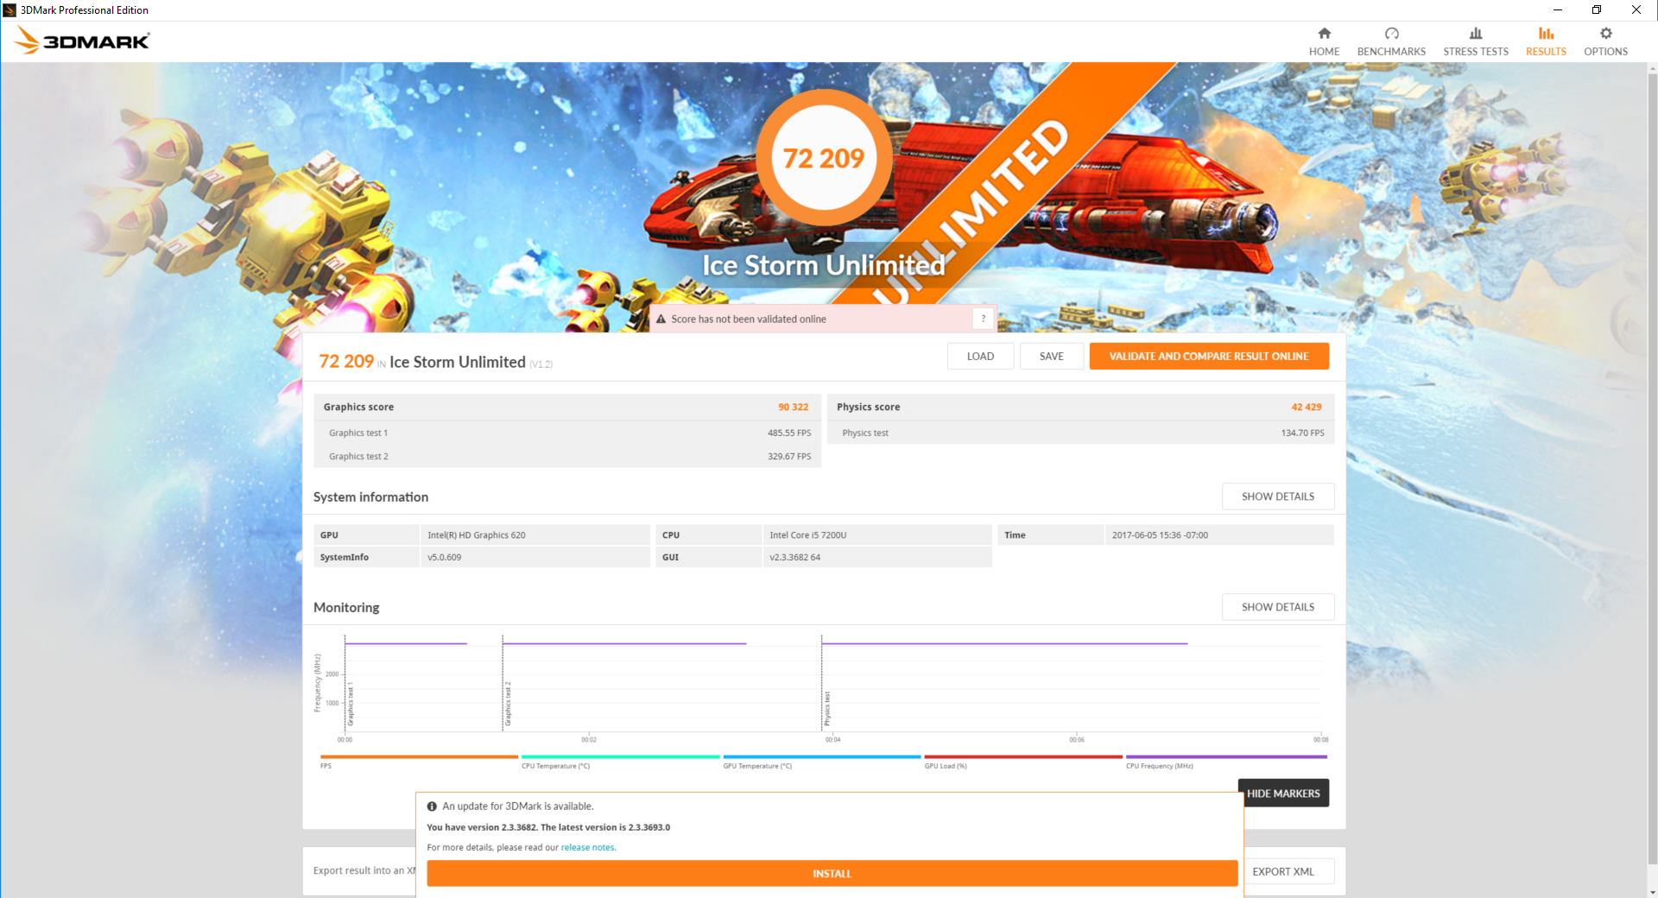Click Validate and Compare Result Online
The width and height of the screenshot is (1658, 898).
click(x=1208, y=356)
